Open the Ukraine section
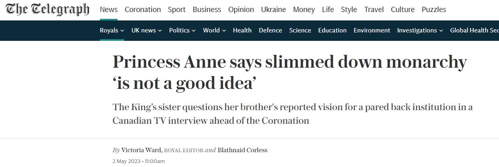This screenshot has width=499, height=167. click(274, 10)
